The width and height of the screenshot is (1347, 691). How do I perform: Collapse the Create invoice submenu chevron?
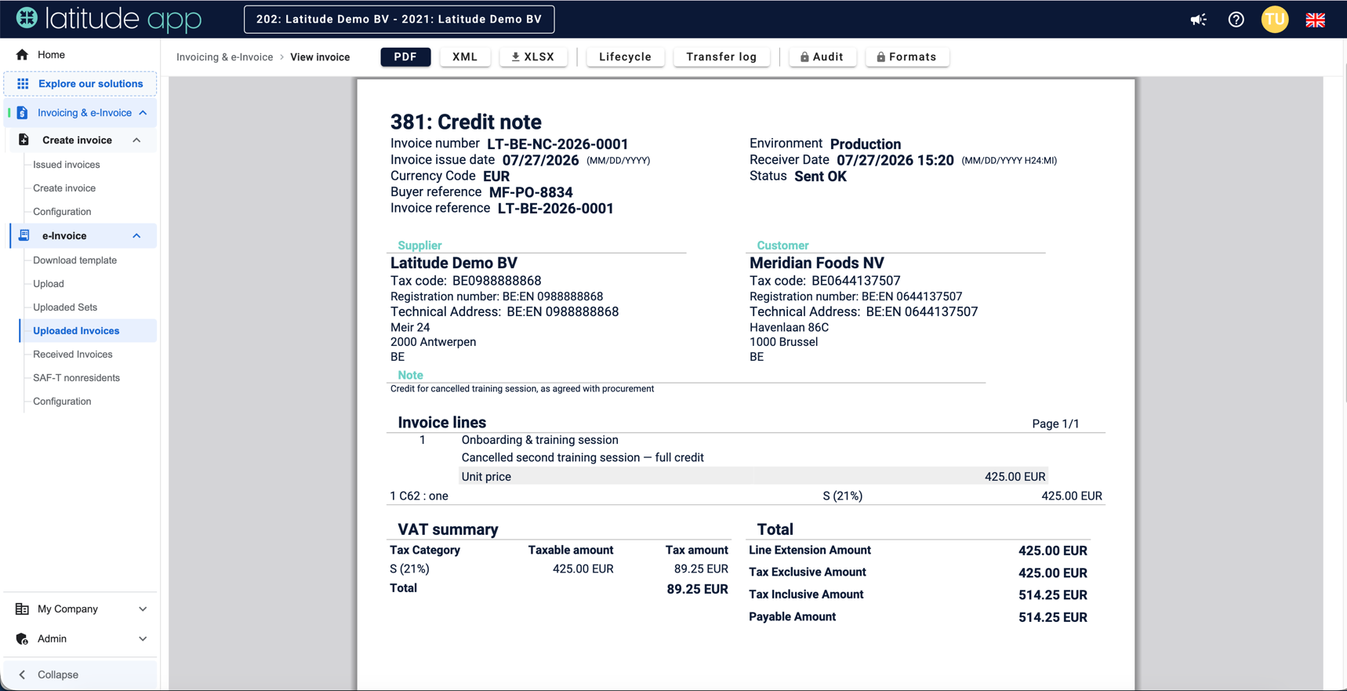[136, 140]
